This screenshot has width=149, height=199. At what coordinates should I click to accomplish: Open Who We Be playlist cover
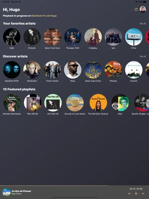[x=33, y=103]
